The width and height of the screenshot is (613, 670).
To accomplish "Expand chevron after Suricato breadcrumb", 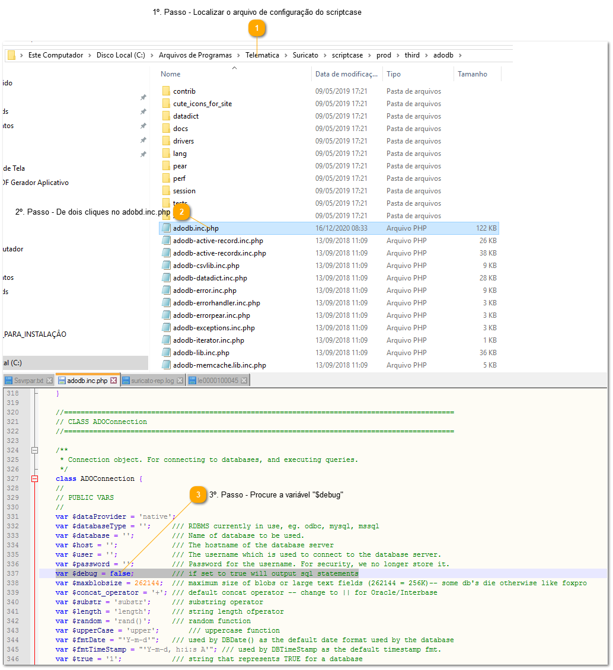I will tap(325, 55).
